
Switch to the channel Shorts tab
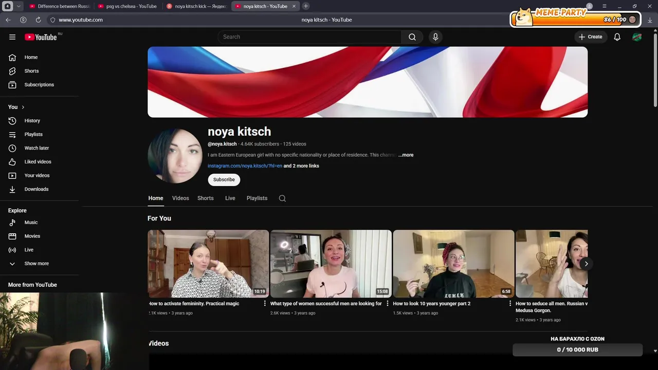[x=206, y=198]
